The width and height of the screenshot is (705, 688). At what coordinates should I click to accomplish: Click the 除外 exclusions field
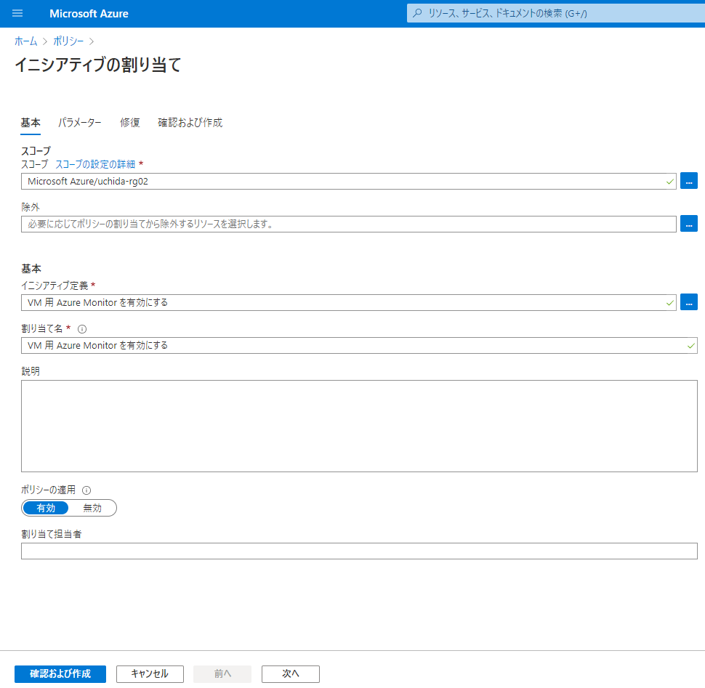click(348, 224)
